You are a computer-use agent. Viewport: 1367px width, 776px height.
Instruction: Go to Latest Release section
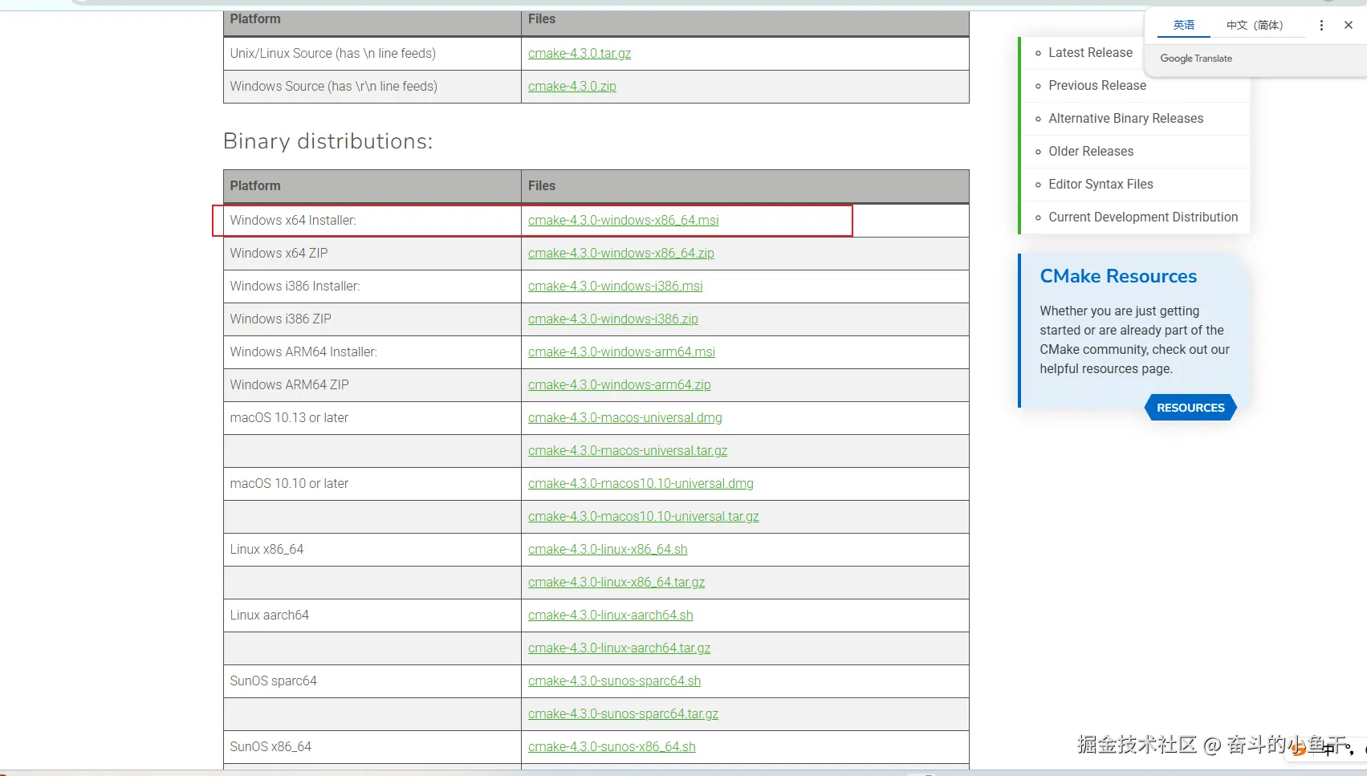(1090, 53)
